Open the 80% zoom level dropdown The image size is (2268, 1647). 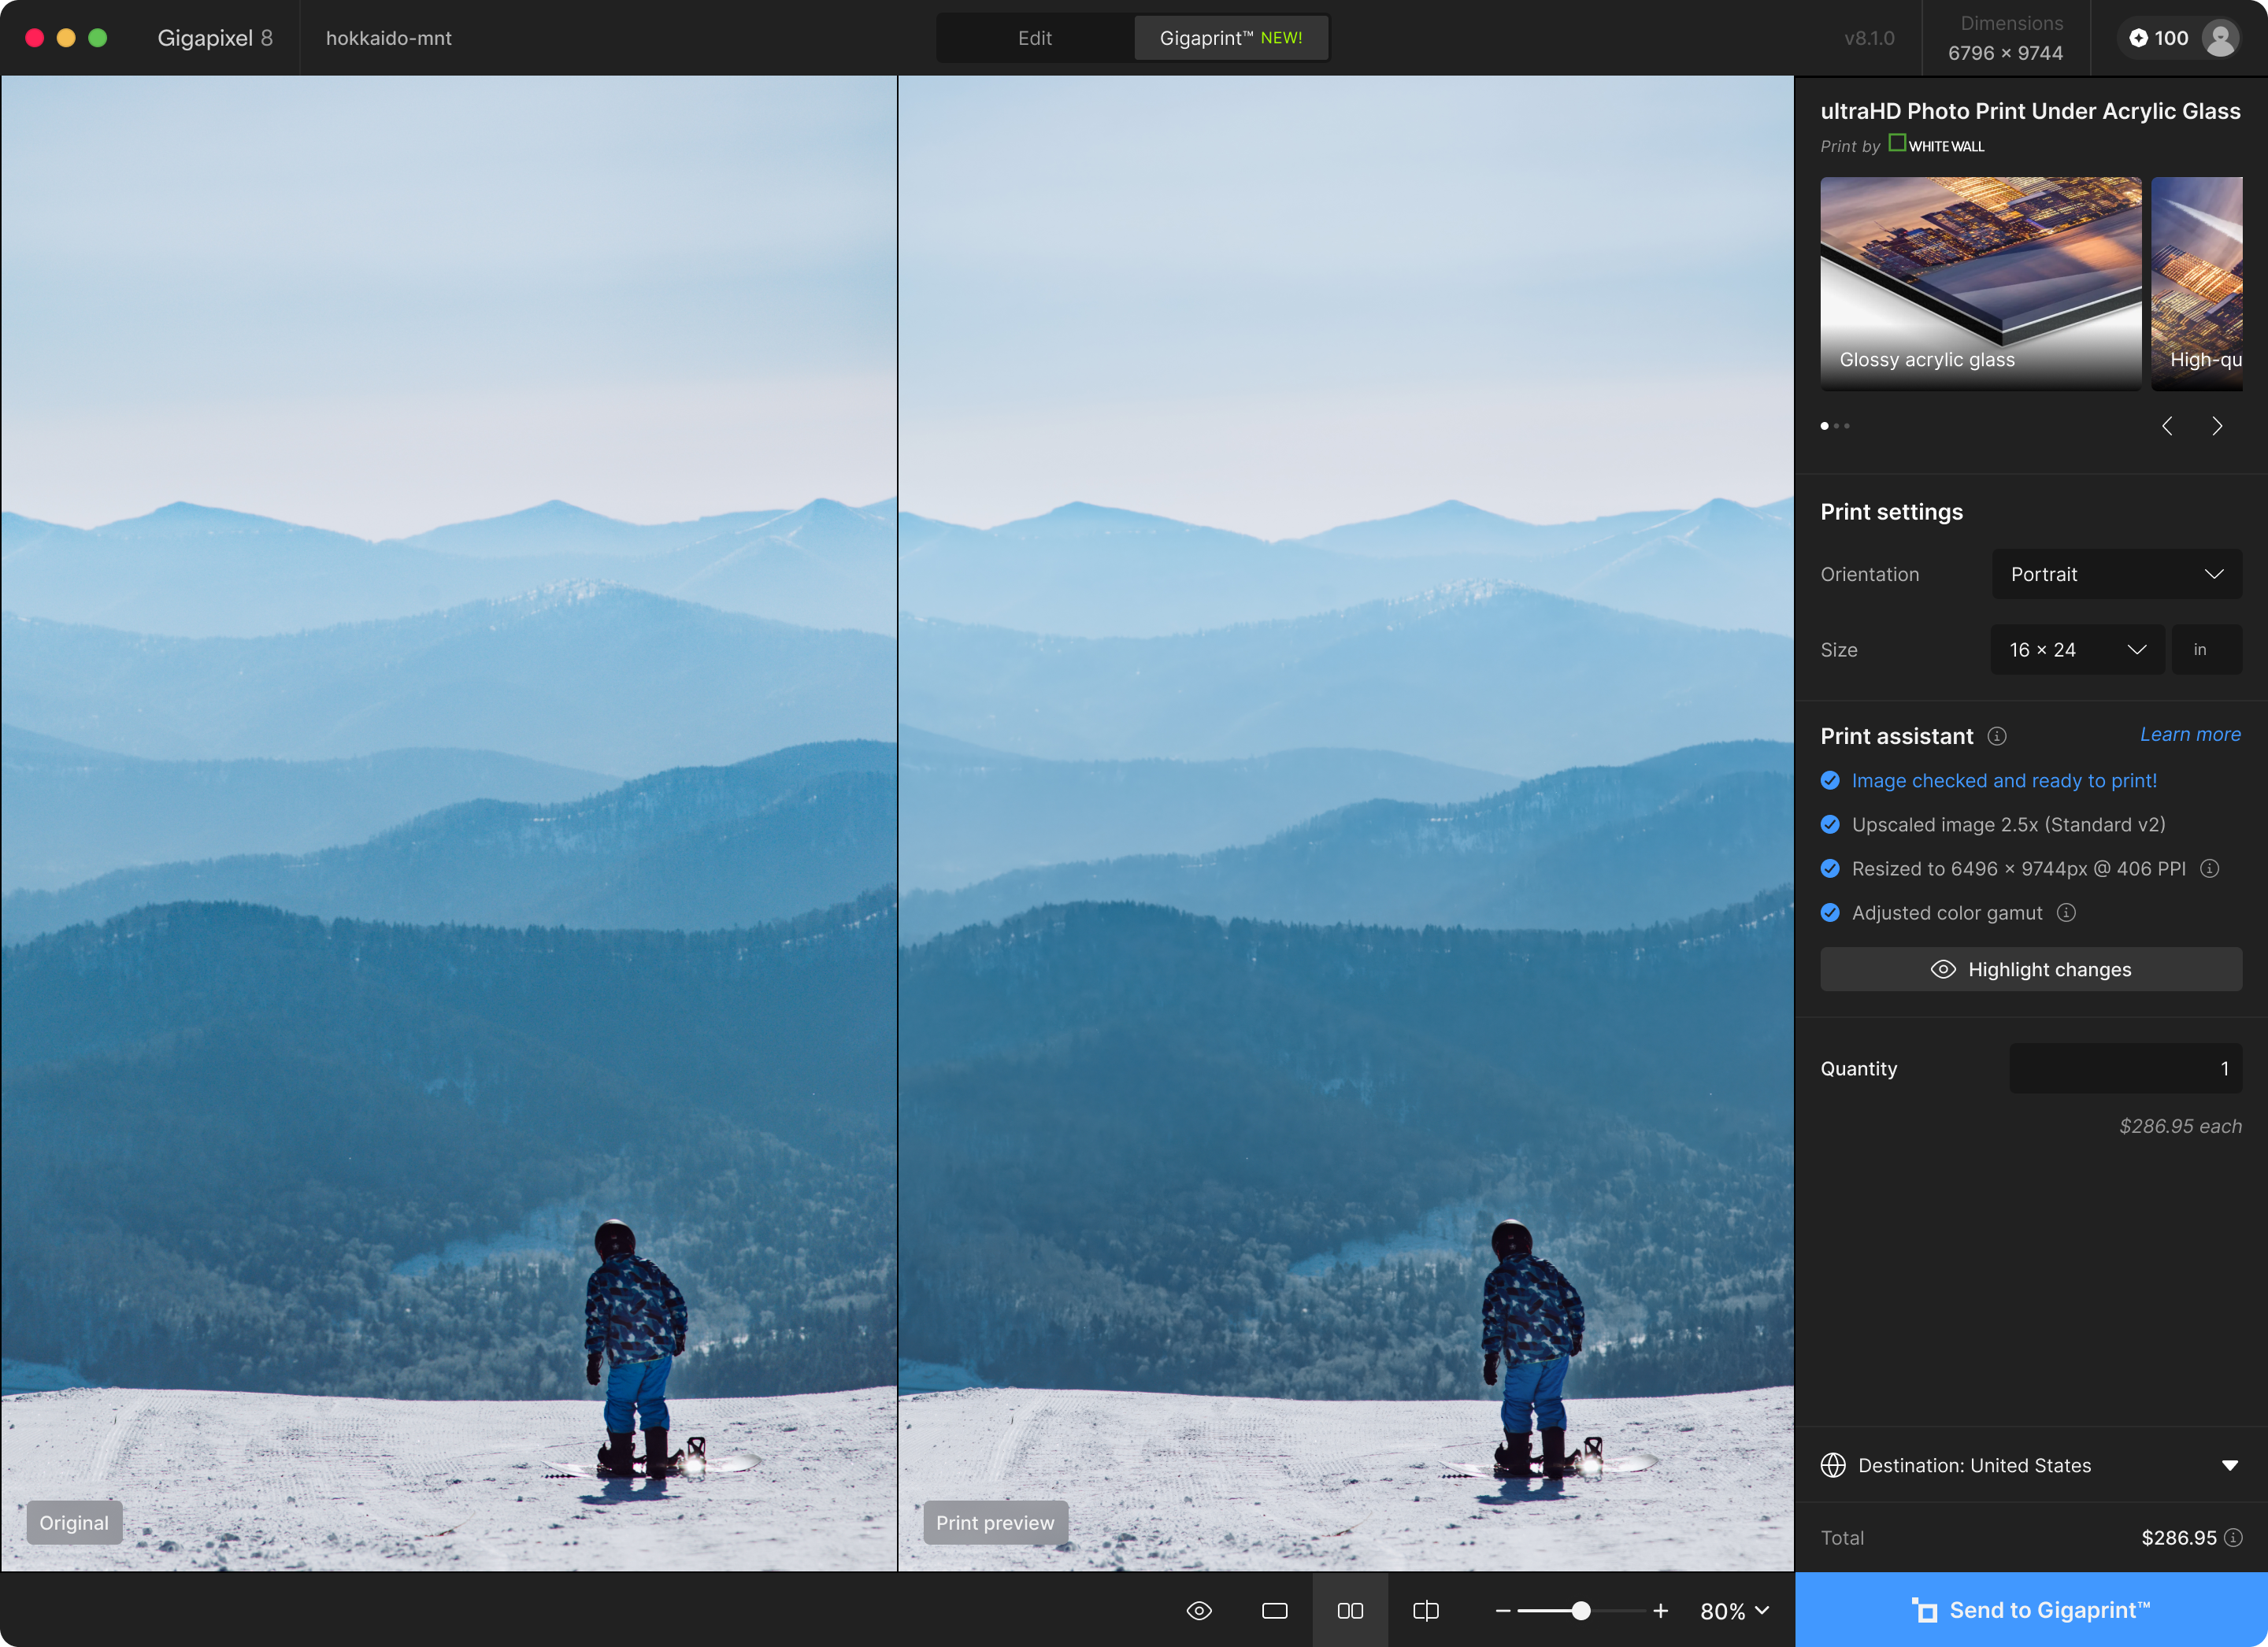pos(1735,1611)
